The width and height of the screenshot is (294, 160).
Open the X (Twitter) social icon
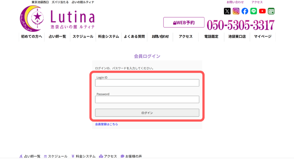(227, 11)
